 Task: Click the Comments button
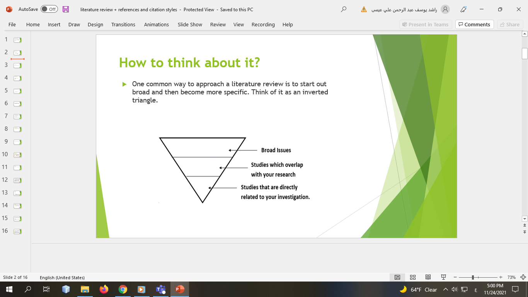coord(474,24)
